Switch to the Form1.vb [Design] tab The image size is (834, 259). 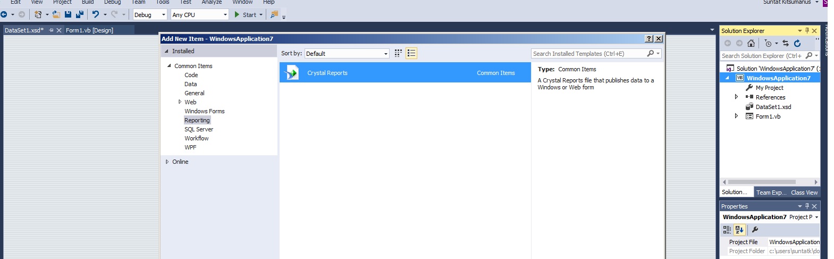[89, 30]
